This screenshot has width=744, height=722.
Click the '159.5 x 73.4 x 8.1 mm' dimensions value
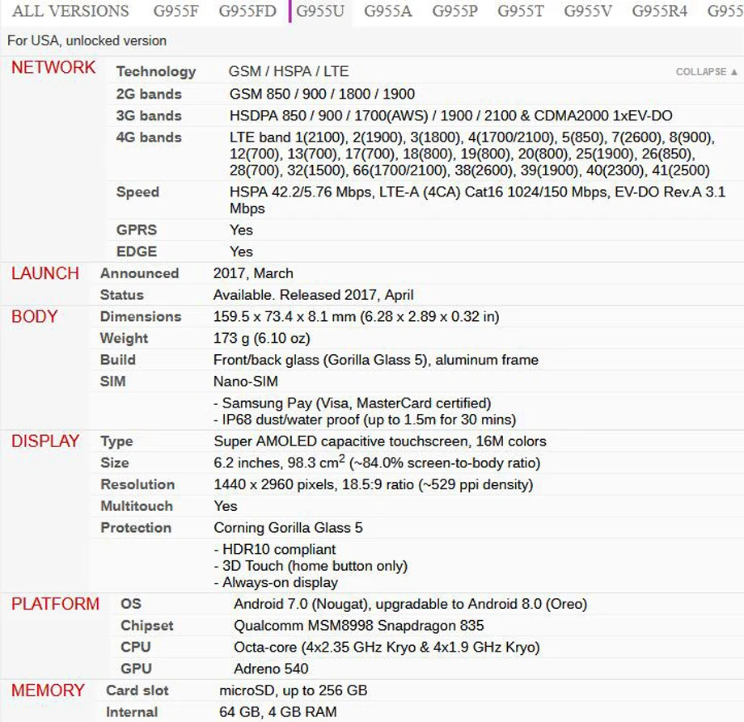point(357,316)
